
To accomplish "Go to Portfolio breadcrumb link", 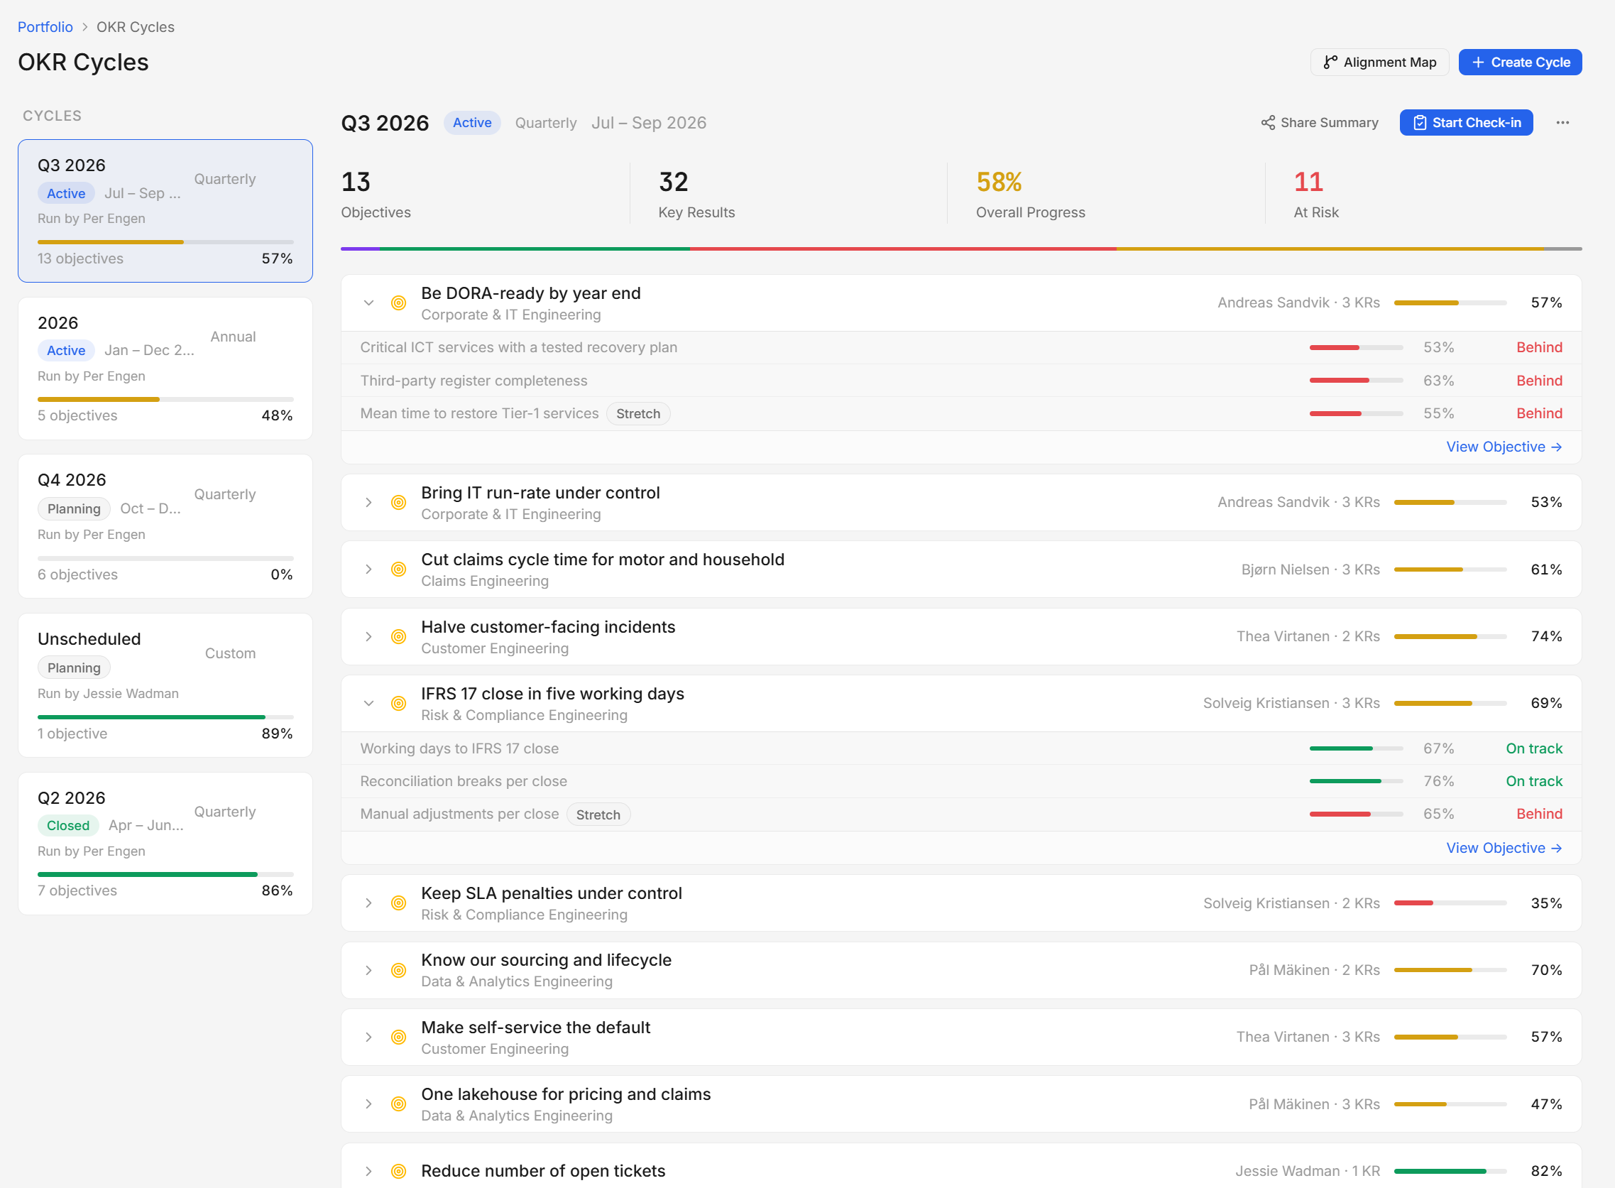I will point(45,26).
